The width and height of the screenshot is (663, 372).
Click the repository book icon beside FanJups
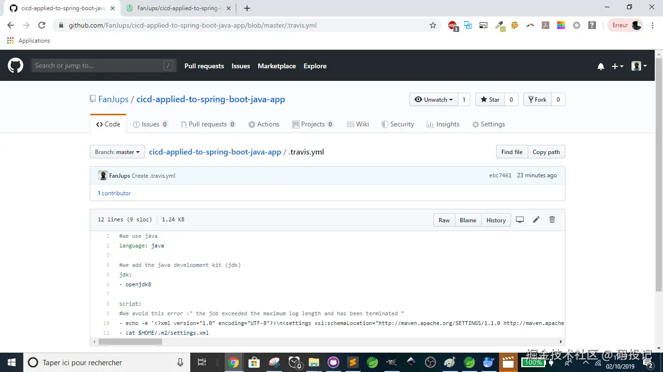click(93, 99)
